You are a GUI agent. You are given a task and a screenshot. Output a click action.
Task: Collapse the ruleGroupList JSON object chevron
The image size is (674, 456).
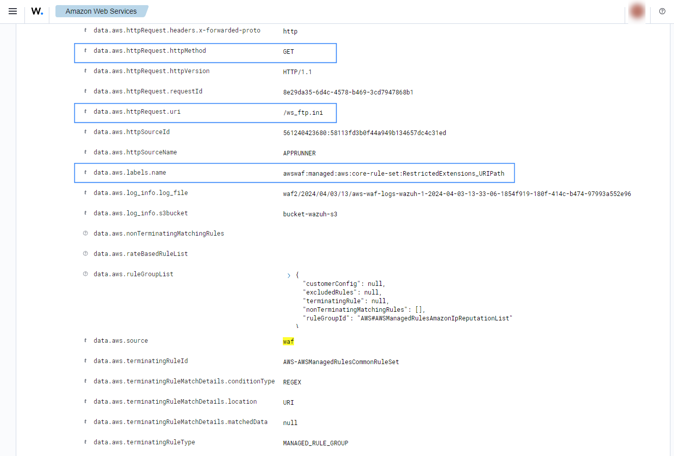pos(289,275)
